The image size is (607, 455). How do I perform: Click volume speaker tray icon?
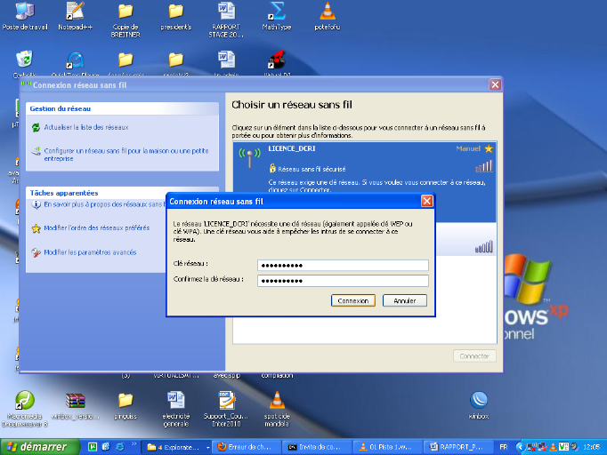click(x=574, y=447)
